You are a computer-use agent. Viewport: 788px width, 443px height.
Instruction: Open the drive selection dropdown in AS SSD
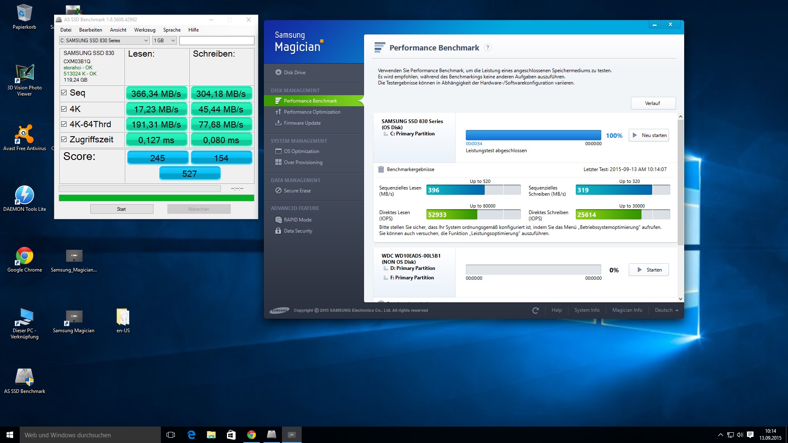coord(104,41)
